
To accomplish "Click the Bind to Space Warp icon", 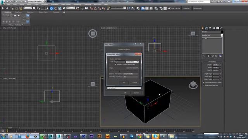I will (21, 8).
